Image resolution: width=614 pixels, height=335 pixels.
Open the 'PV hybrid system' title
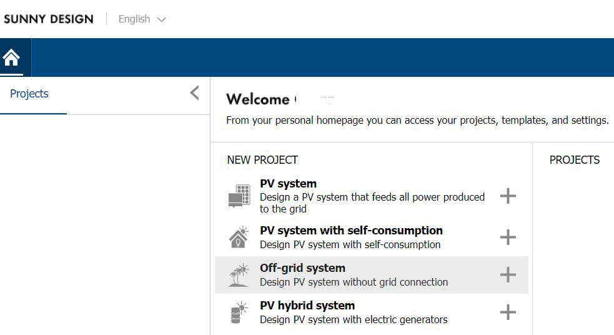click(x=307, y=306)
